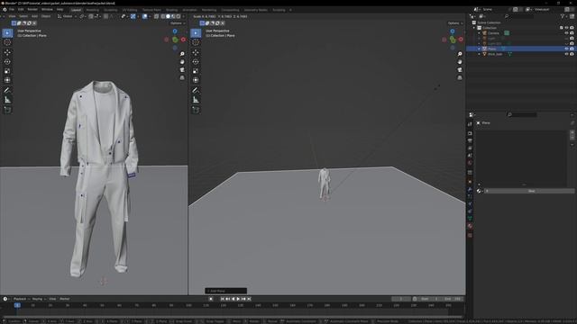Toggle render camera icon for Plane
Screen dimensions: 577x324
[572, 49]
